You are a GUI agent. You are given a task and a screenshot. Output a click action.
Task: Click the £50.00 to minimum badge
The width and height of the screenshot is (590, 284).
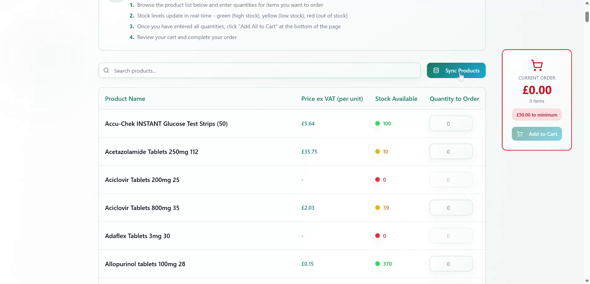pyautogui.click(x=537, y=115)
